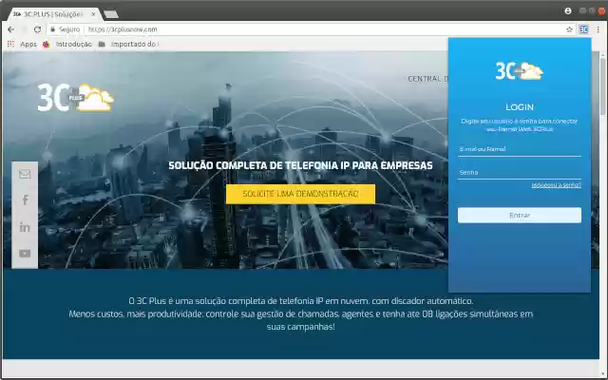
Task: Focus the E-mail ou Ramal field
Action: [520, 149]
